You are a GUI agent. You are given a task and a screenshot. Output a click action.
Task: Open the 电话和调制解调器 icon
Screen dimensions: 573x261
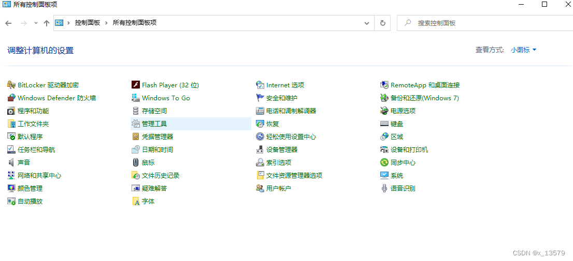260,111
